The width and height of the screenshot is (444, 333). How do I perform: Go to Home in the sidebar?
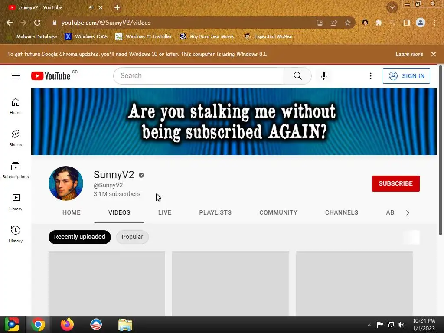point(16,106)
